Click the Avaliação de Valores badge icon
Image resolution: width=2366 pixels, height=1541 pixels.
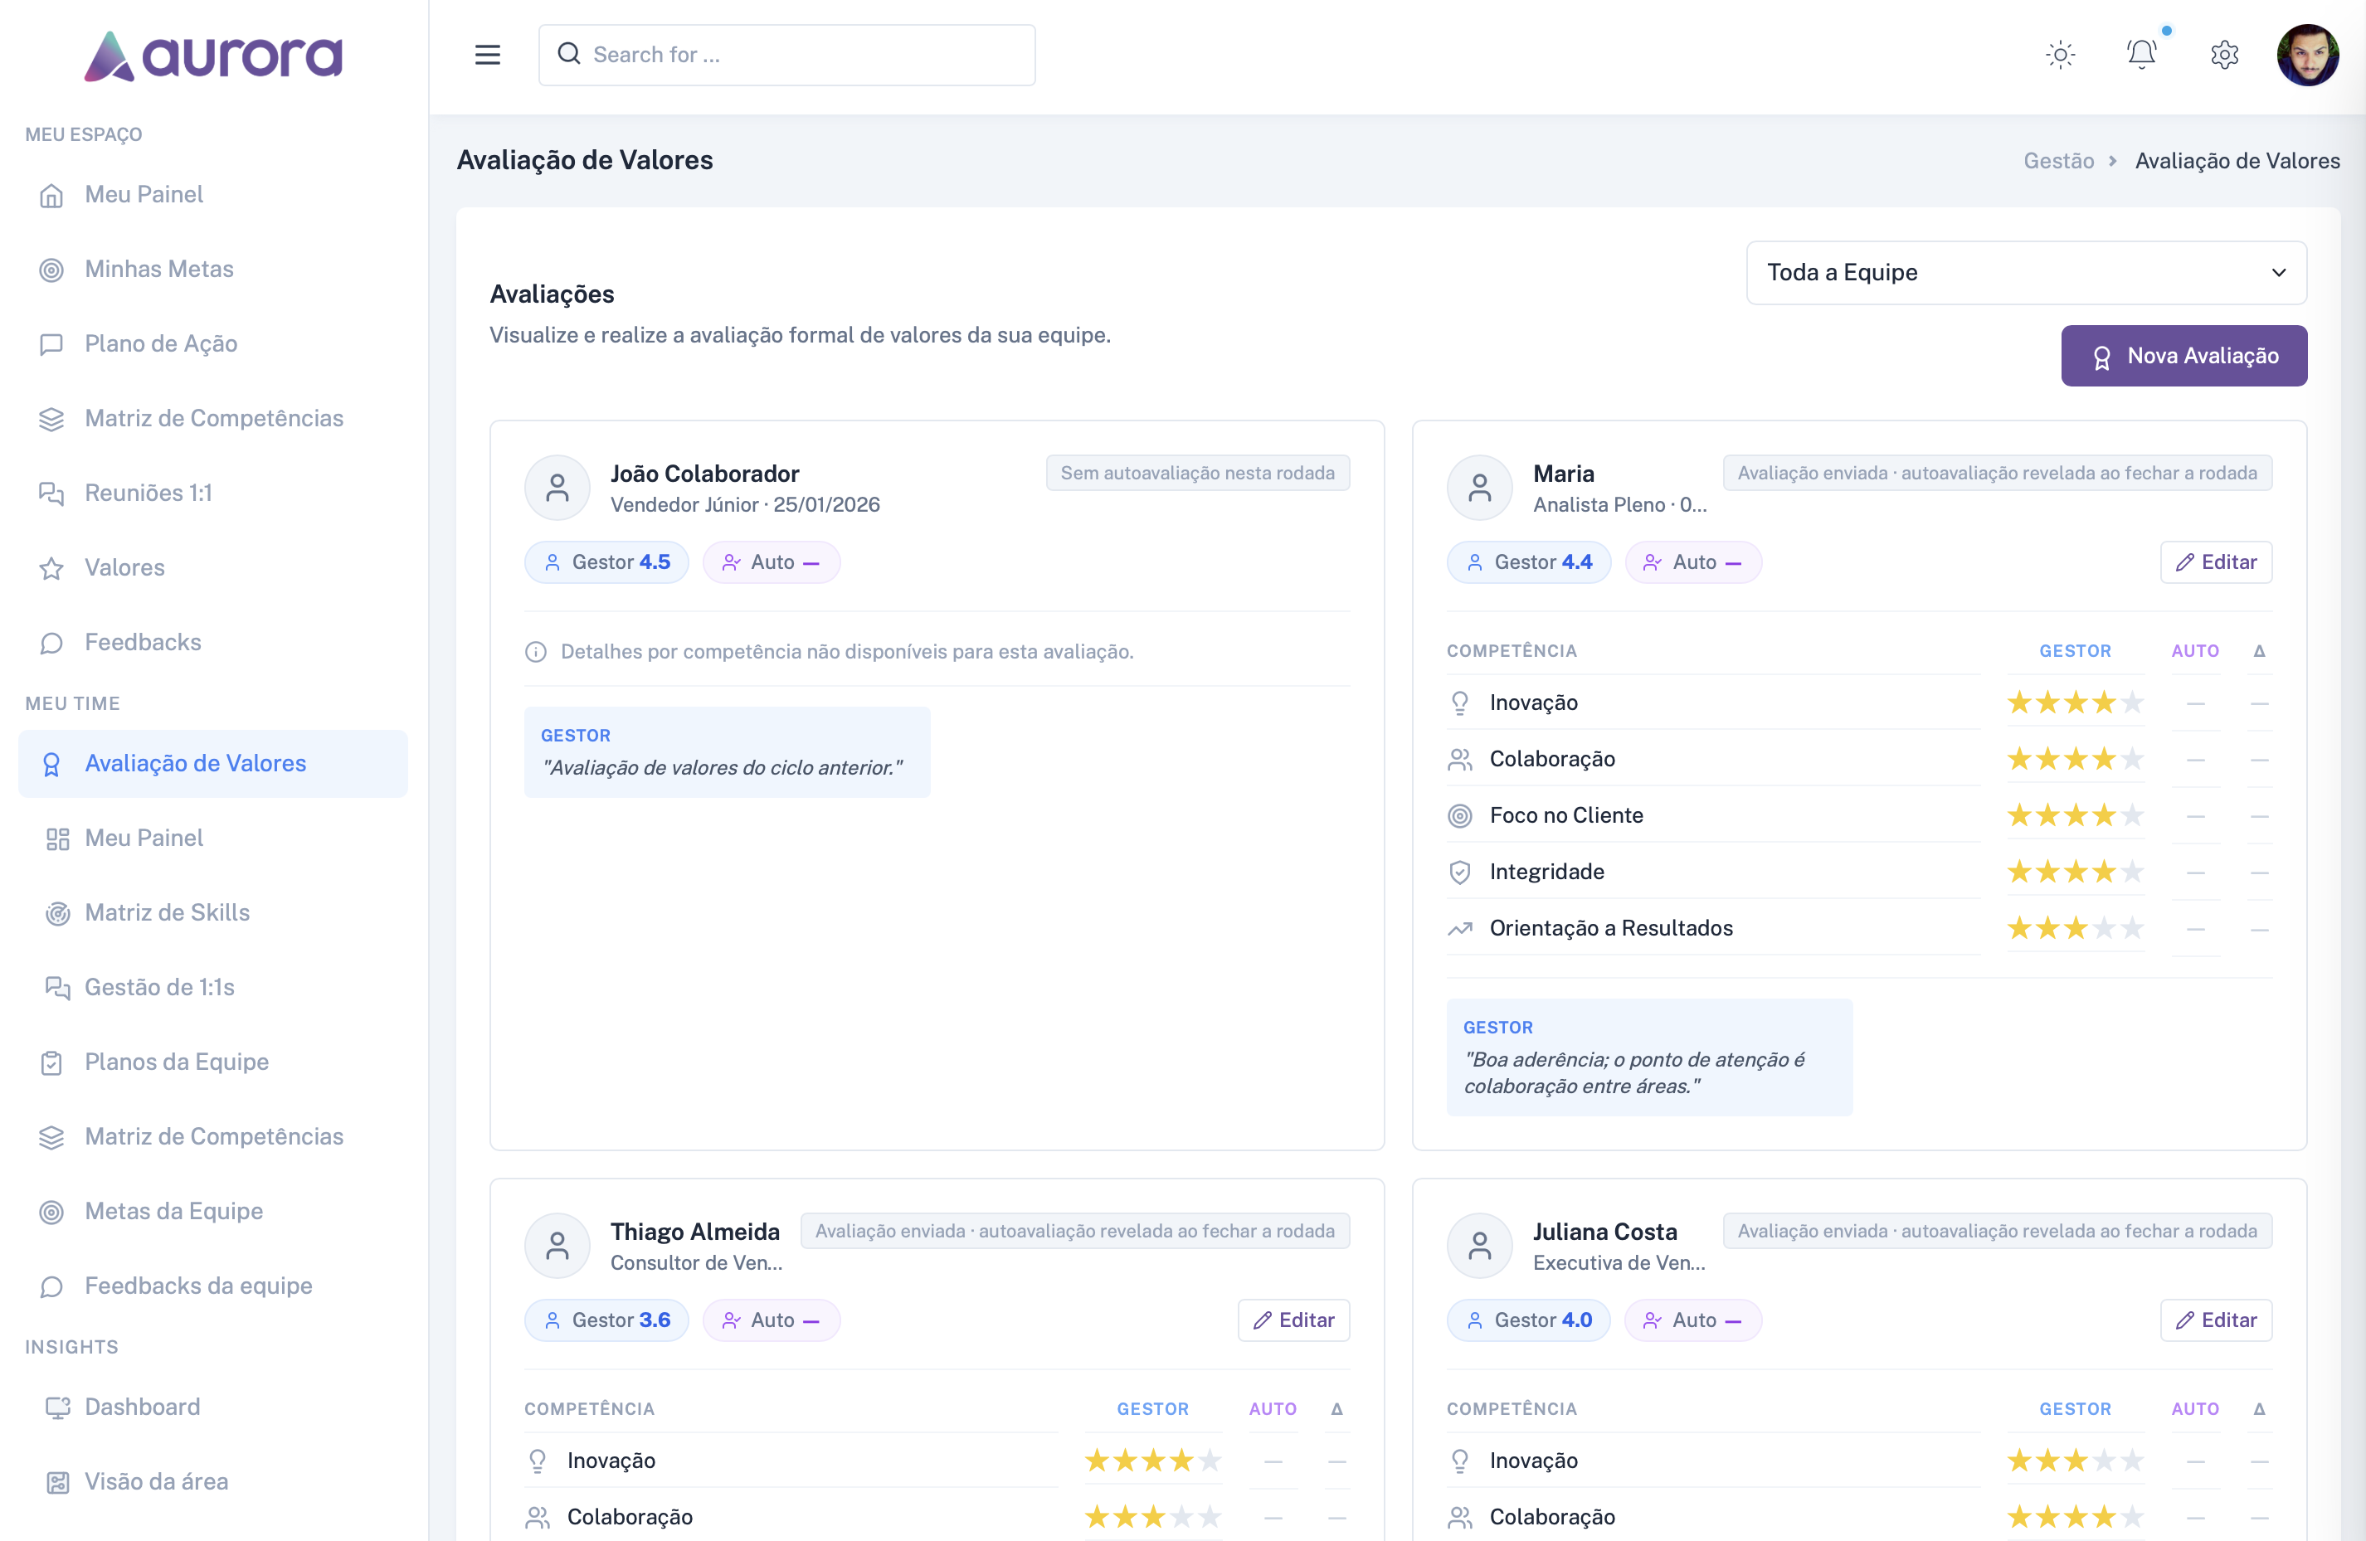[x=51, y=764]
